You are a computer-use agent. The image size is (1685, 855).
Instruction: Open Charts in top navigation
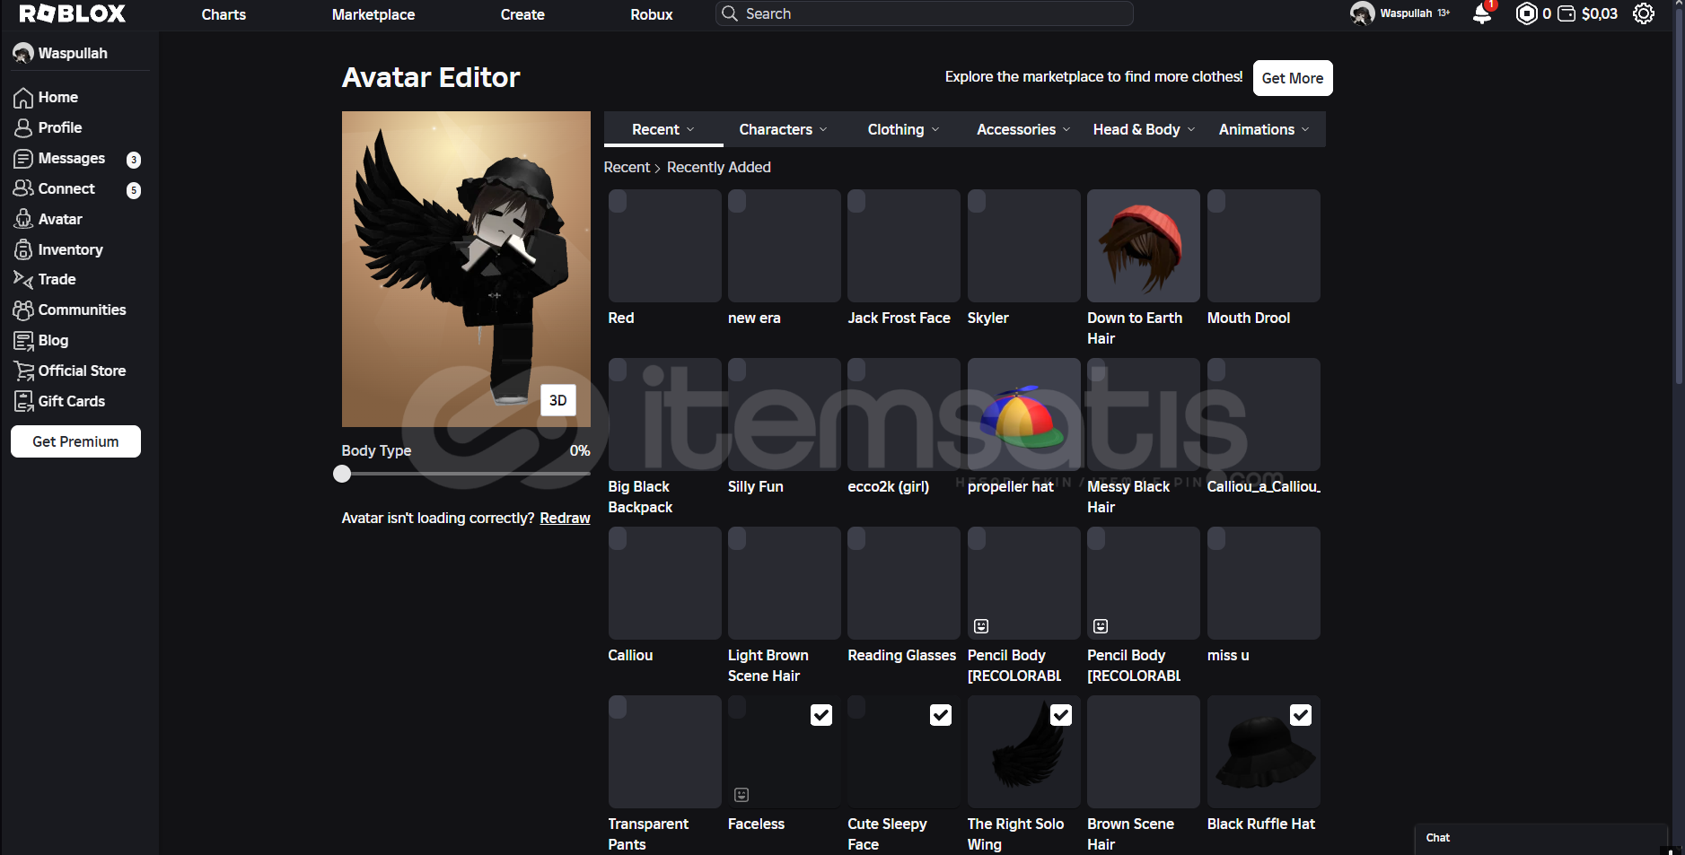click(x=224, y=14)
